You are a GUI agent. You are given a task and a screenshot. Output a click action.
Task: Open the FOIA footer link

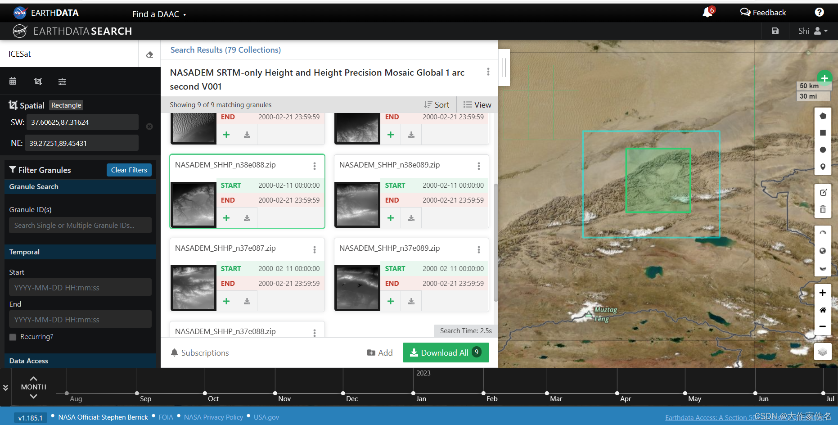coord(166,417)
